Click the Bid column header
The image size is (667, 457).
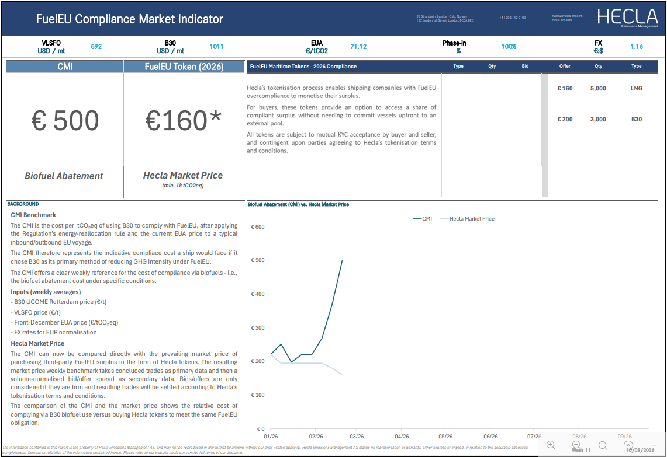point(526,67)
